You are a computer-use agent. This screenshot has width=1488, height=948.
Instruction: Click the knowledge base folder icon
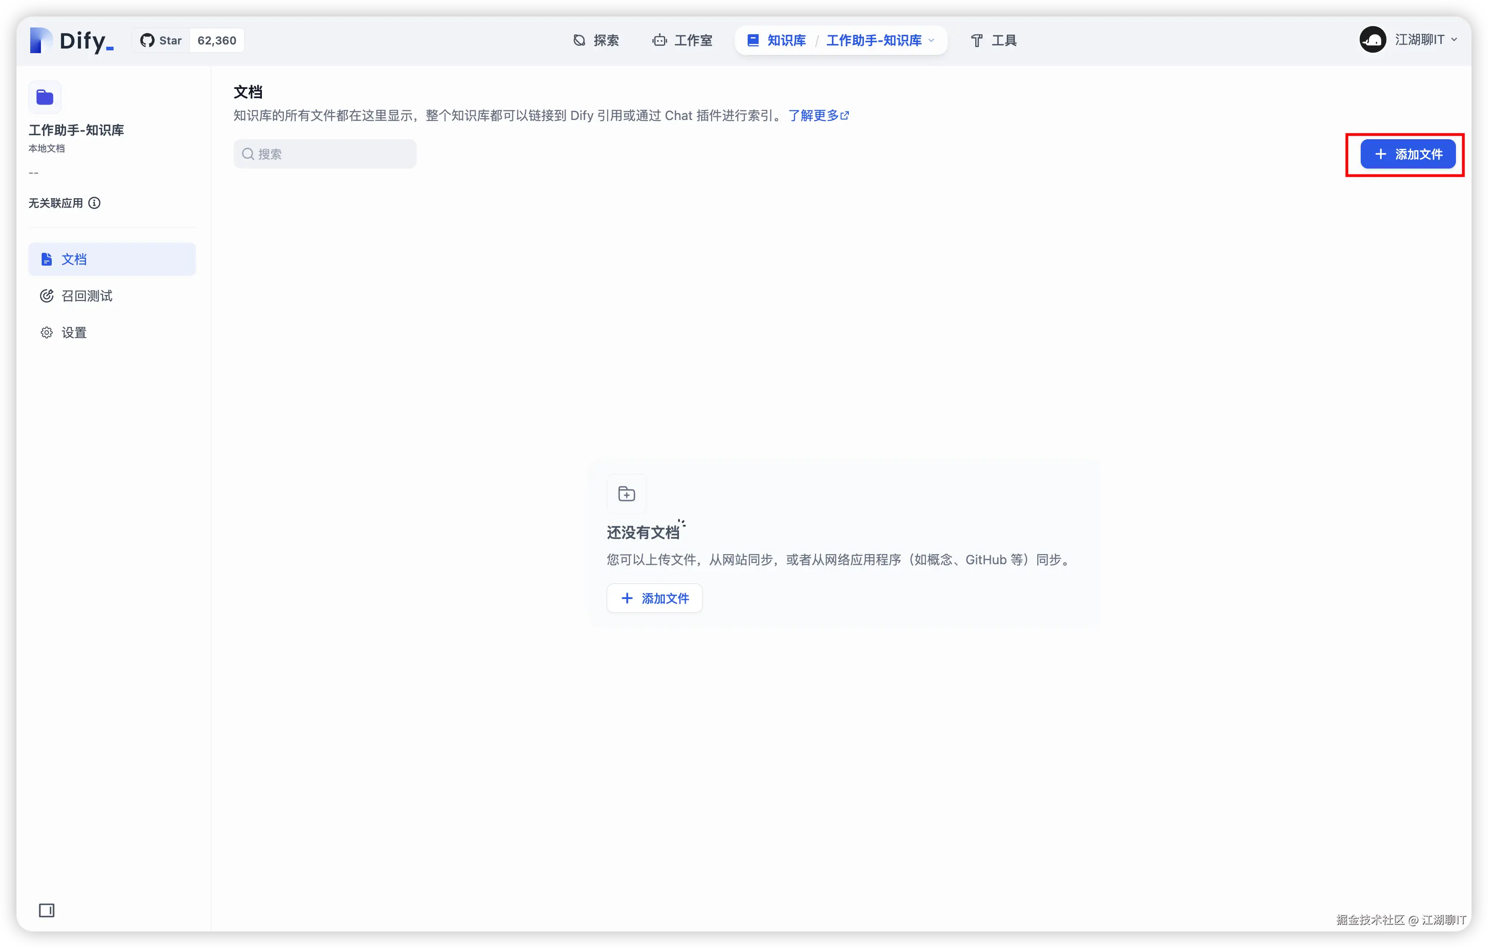tap(44, 97)
